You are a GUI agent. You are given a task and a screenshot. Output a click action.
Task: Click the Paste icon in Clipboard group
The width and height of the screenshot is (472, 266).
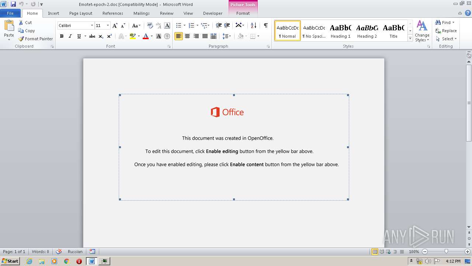click(9, 26)
